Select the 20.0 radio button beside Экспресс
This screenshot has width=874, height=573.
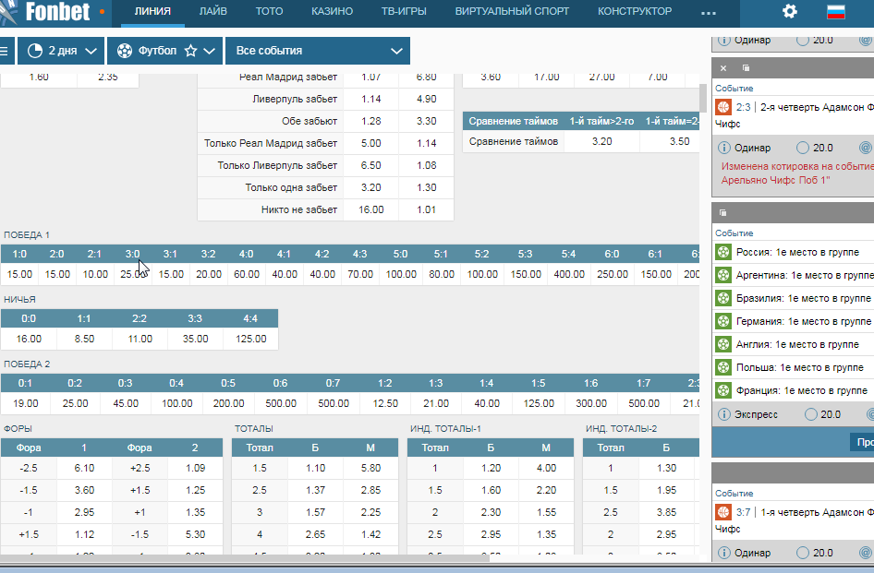811,414
